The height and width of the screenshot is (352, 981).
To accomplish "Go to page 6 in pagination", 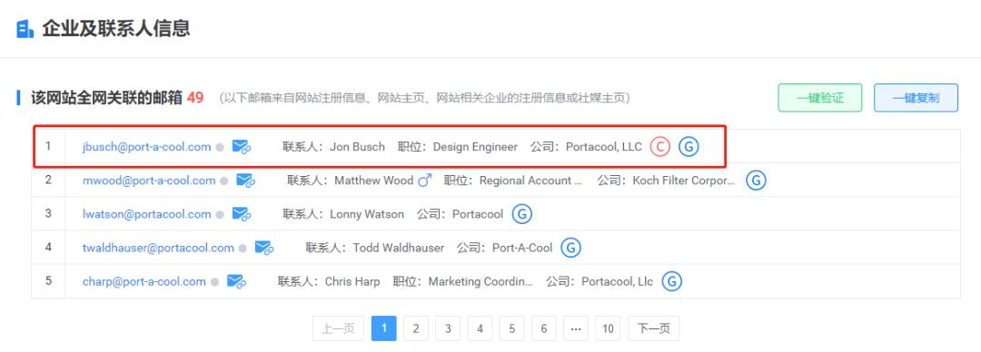I will [544, 328].
